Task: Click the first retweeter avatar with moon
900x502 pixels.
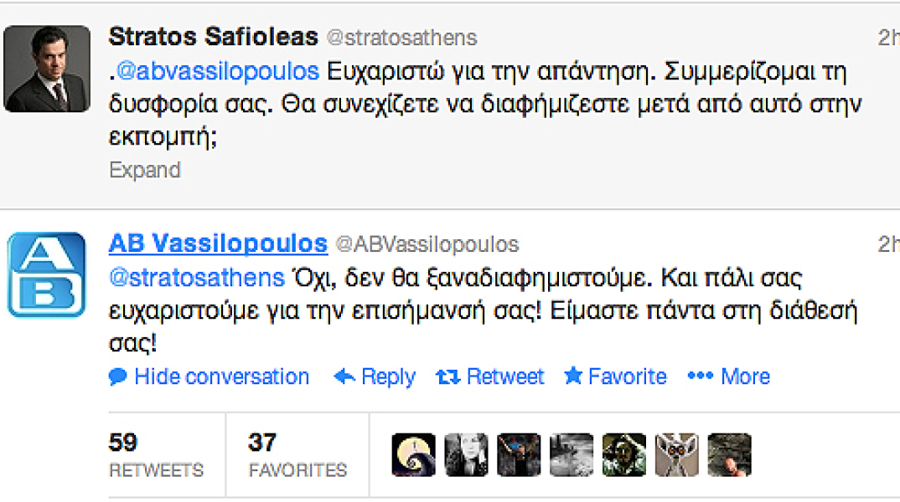Action: pos(414,455)
